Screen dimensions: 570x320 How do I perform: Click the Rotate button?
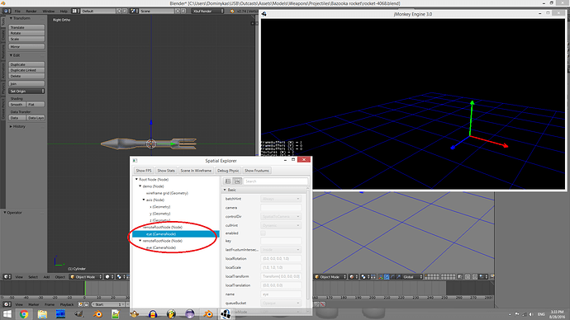[26, 33]
